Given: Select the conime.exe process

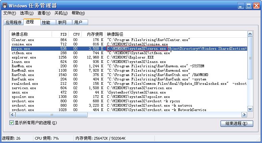Looking at the screenshot, I should tap(128, 44).
